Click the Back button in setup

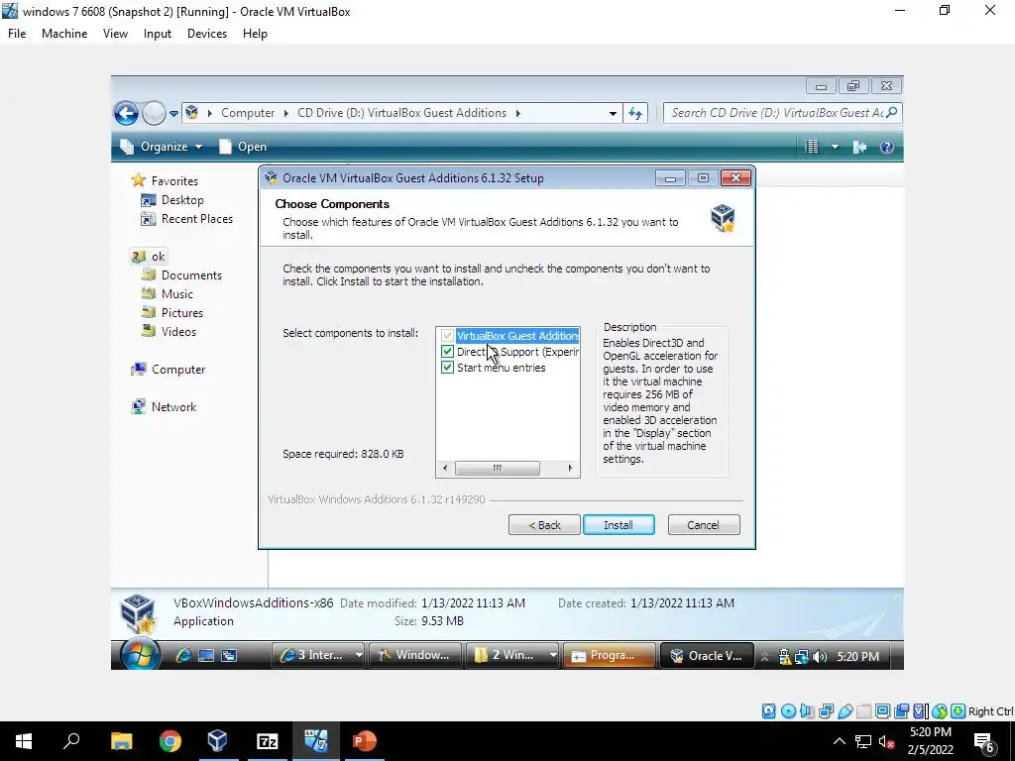pyautogui.click(x=544, y=525)
